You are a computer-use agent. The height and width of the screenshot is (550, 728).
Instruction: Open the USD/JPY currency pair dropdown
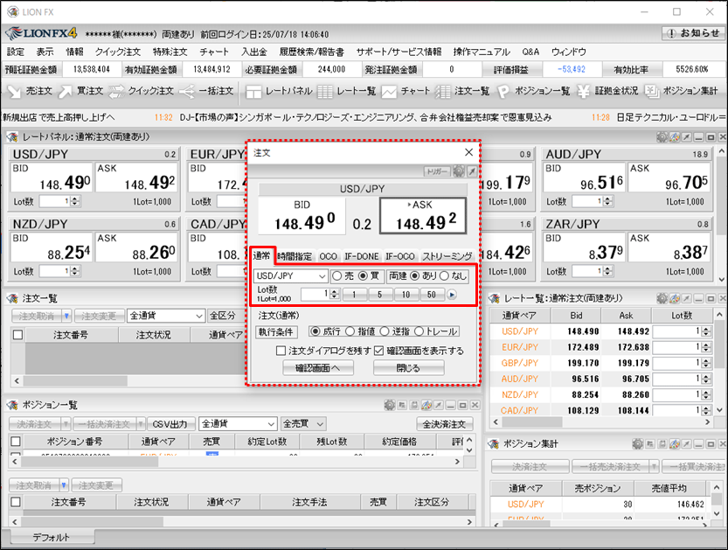[290, 276]
